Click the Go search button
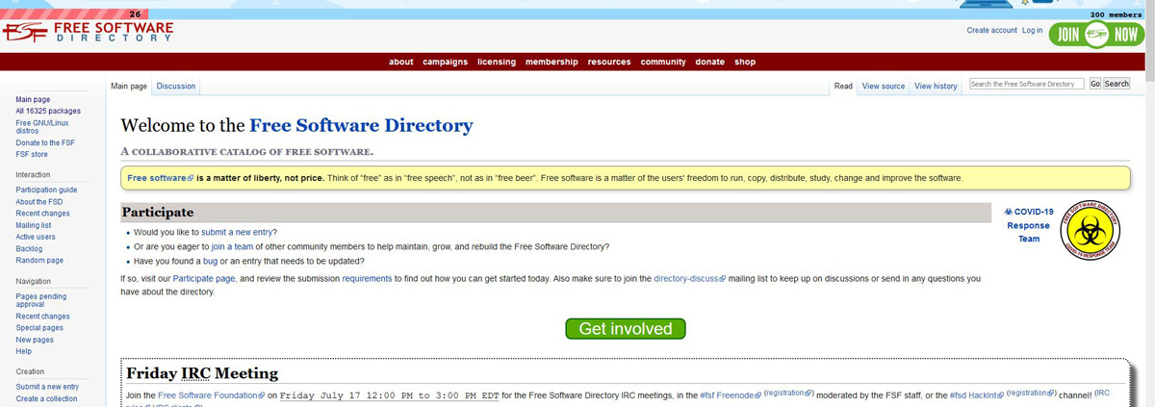This screenshot has width=1155, height=407. 1095,84
